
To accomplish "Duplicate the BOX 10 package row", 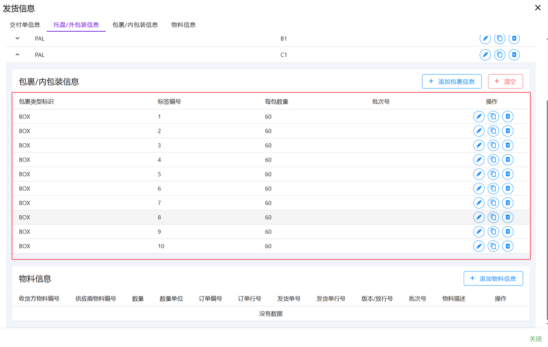I will coord(493,246).
